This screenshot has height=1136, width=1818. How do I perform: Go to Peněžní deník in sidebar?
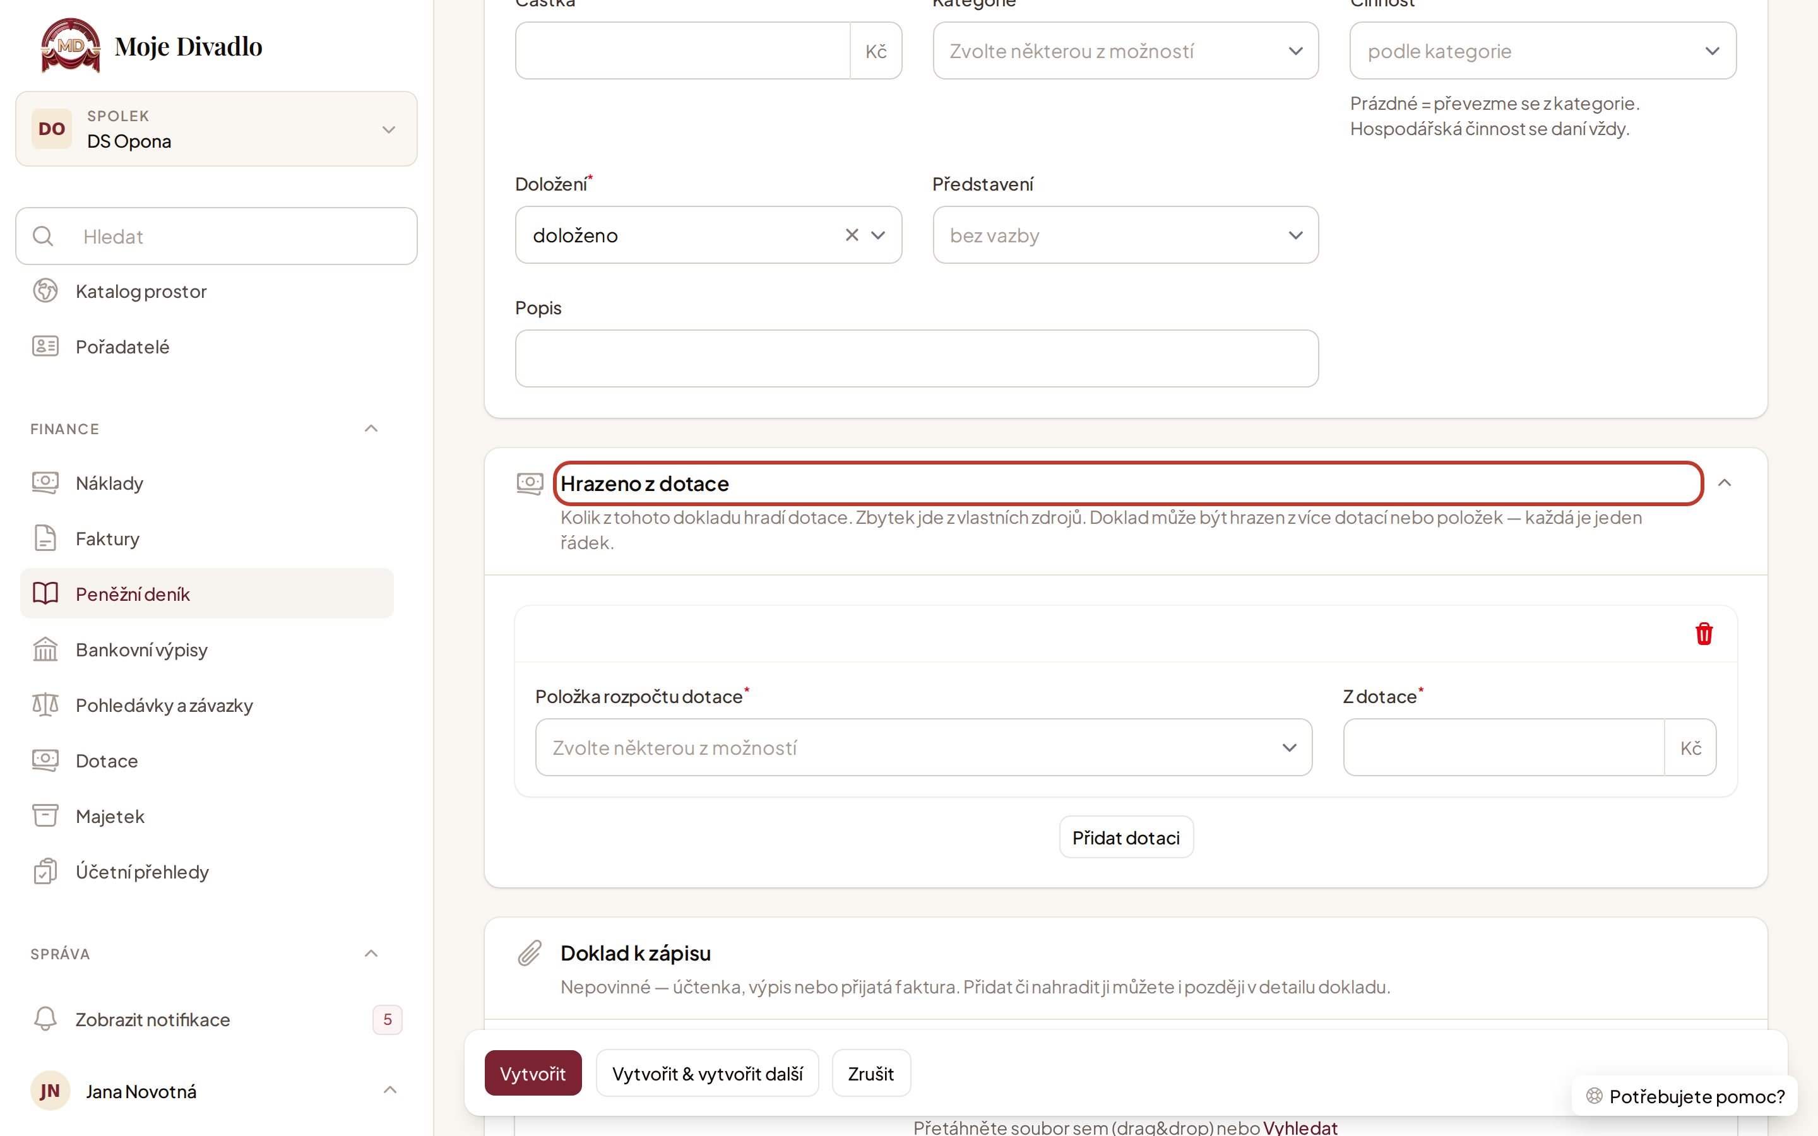[x=206, y=593]
